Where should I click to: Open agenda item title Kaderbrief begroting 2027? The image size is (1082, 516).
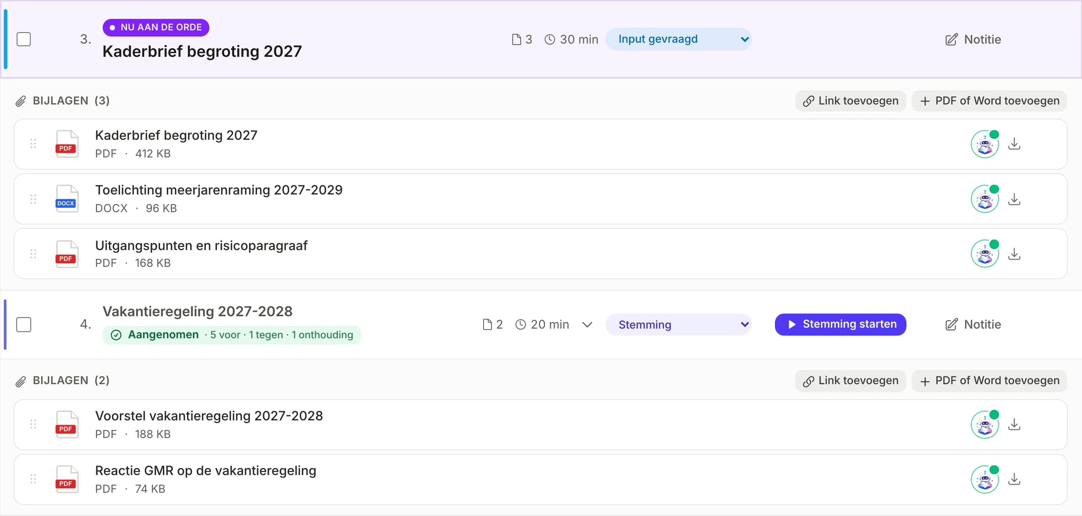202,52
